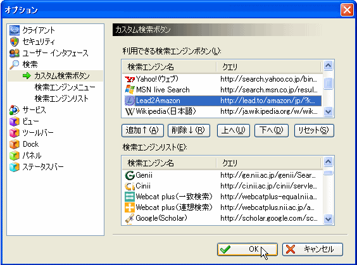Sort the upper list by 検索エンジン名 header
The width and height of the screenshot is (357, 265).
(169, 67)
